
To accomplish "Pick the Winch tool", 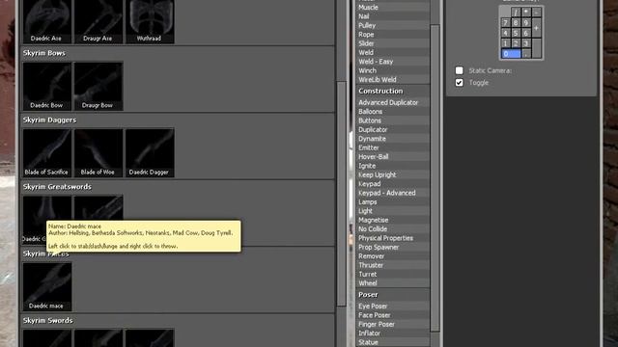I will 393,70.
